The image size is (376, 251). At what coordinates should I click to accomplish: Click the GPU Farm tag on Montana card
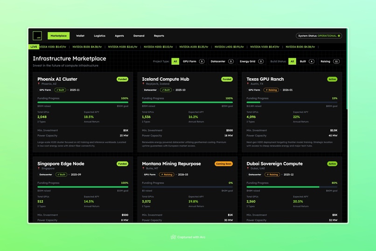[x=150, y=175]
